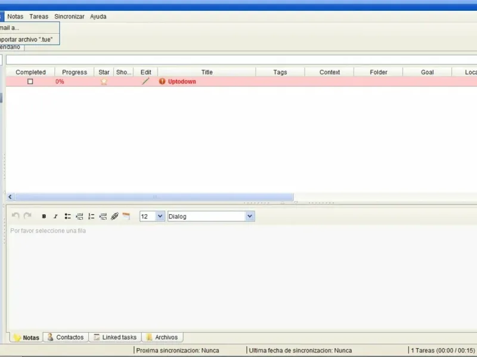Click the horizontal scrollbar thumb of the task table
This screenshot has width=477, height=357.
tap(154, 197)
